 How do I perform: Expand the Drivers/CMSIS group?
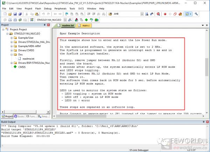click(x=12, y=50)
